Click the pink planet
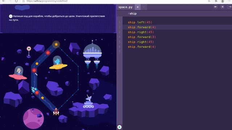The height and width of the screenshot is (130, 232). [x=33, y=118]
